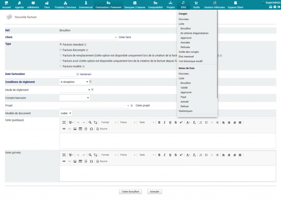Click the Créer tiers link

[125, 37]
